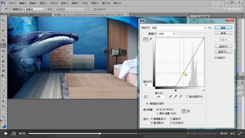Screen dimensions: 245x138
Task: Open the Layer menu
Action: point(43,3)
